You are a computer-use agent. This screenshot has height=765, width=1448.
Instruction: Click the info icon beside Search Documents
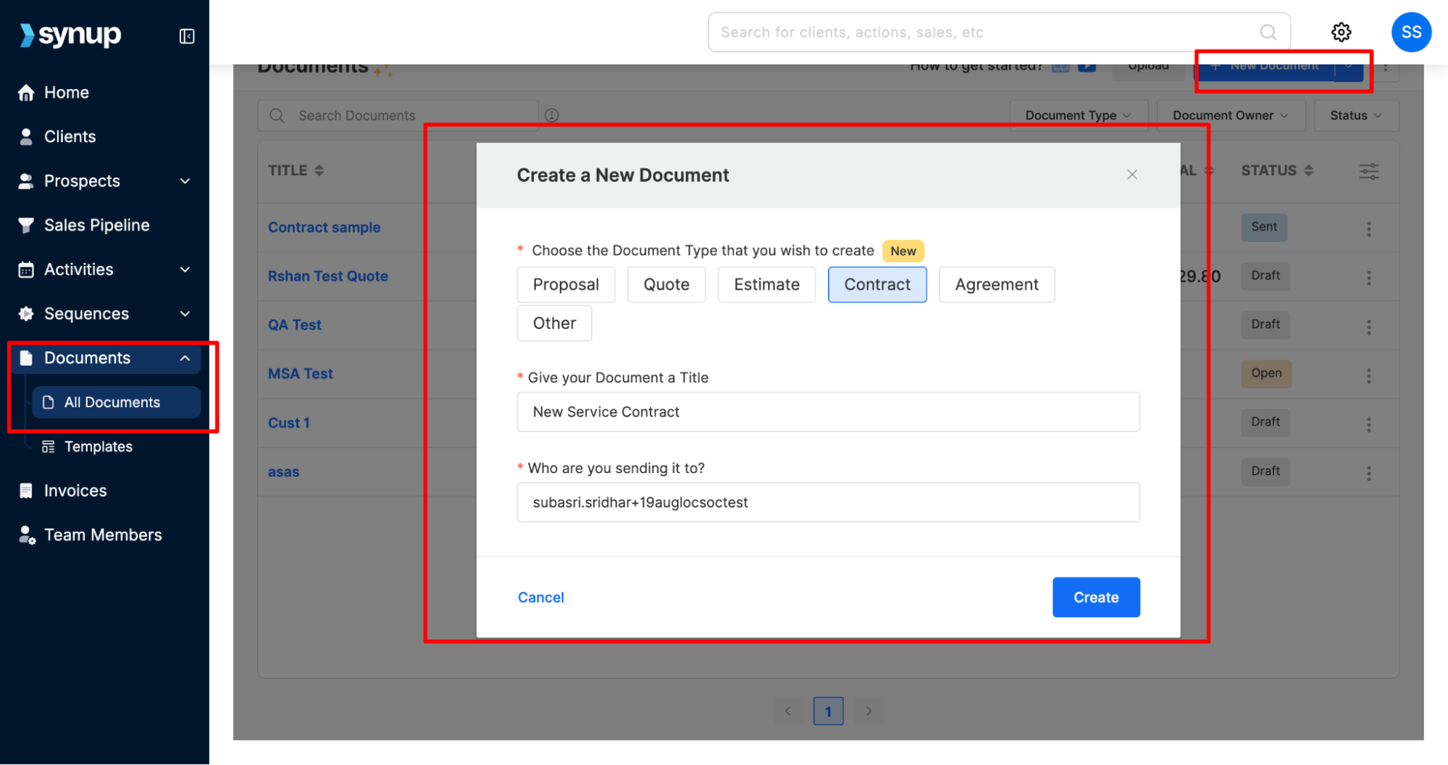pos(551,115)
